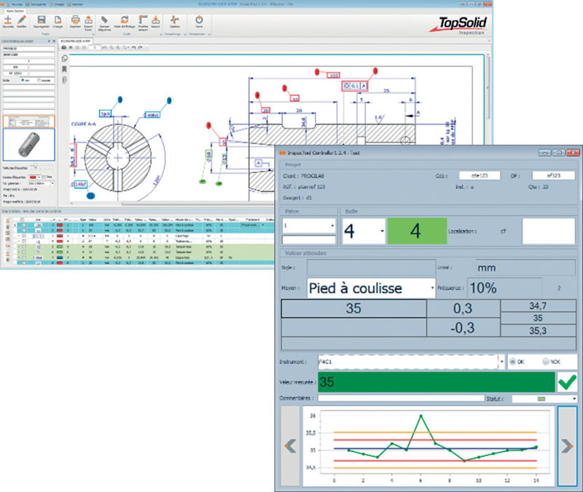Click the measured value field showing 35

(436, 382)
